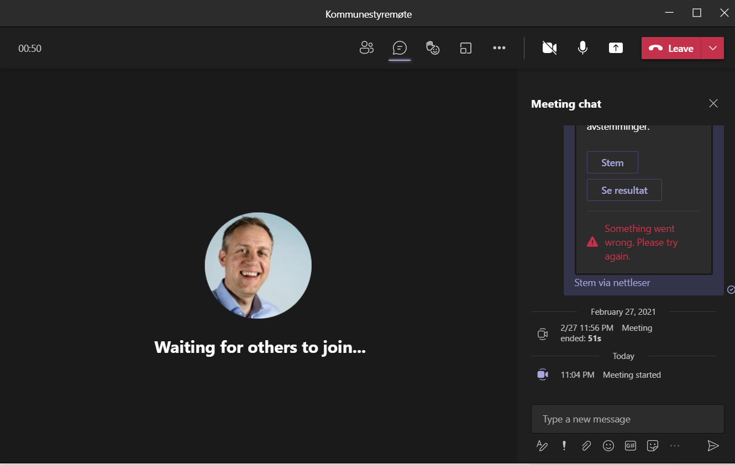Expand the Leave button dropdown

713,48
